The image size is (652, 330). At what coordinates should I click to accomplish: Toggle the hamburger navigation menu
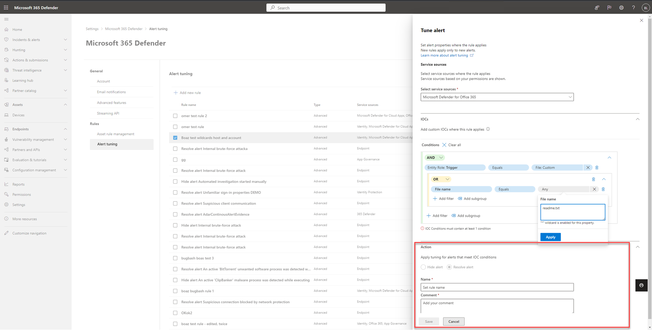tap(6, 19)
